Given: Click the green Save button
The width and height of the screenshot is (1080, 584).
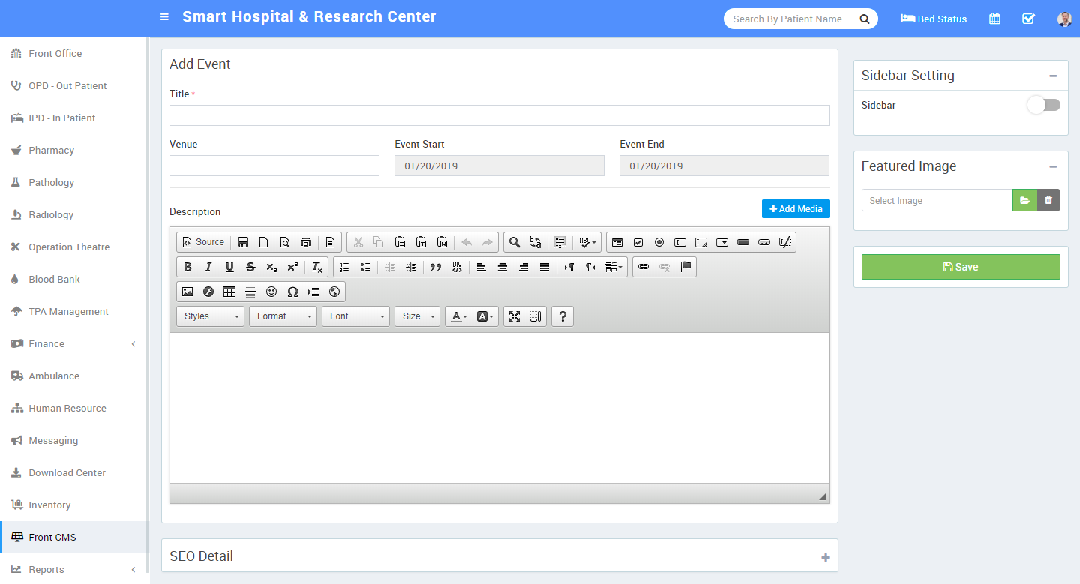Looking at the screenshot, I should pos(961,267).
